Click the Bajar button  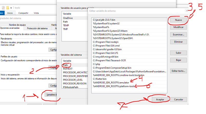(178, 60)
